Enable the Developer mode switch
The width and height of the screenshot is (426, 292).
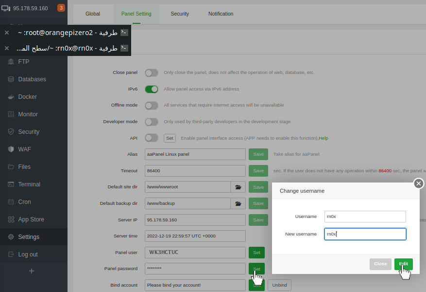[x=152, y=122]
